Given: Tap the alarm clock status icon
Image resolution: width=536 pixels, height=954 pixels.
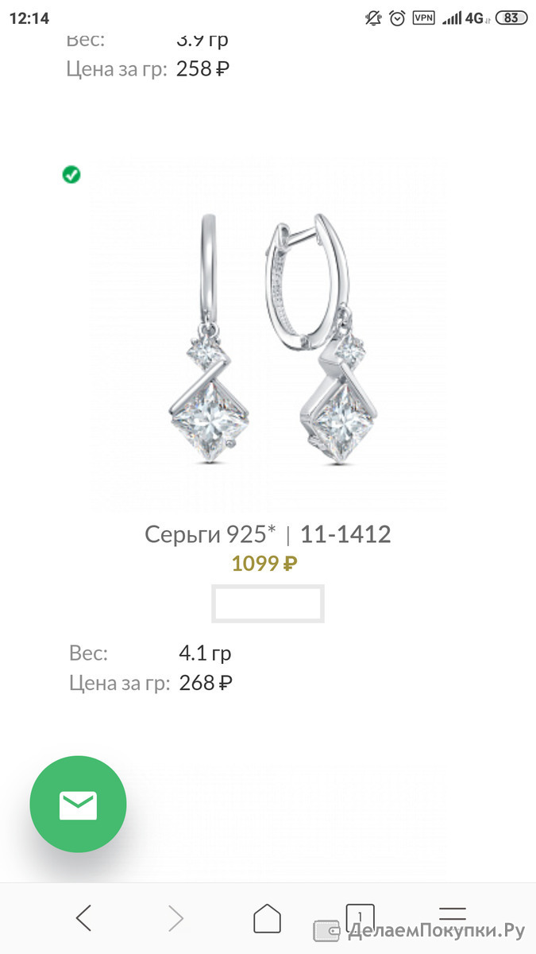Looking at the screenshot, I should [398, 17].
